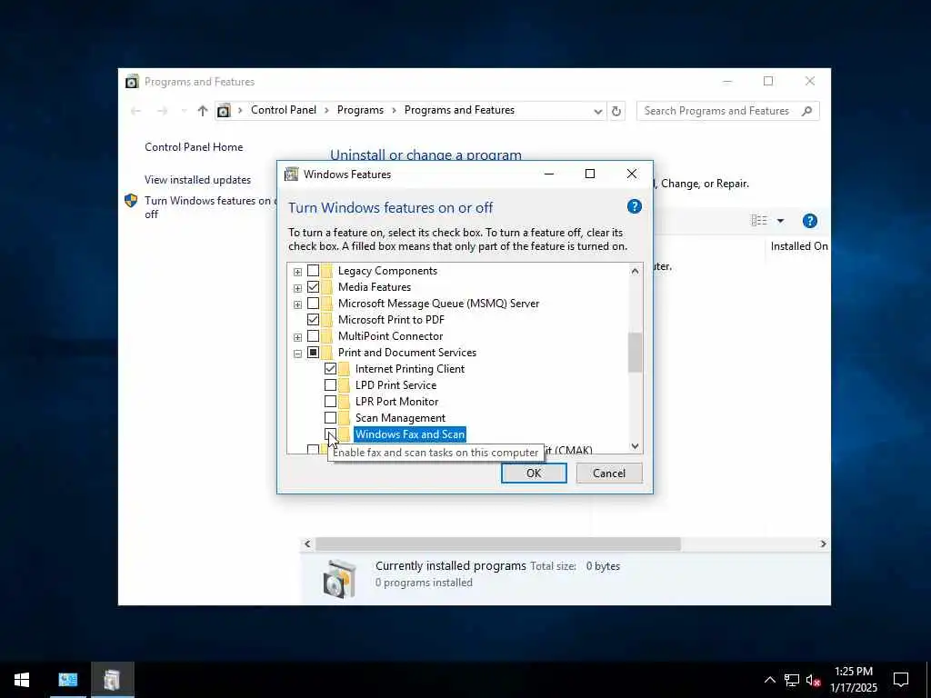Click the Programs and Features title bar icon
Viewport: 931px width, 698px height.
132,81
